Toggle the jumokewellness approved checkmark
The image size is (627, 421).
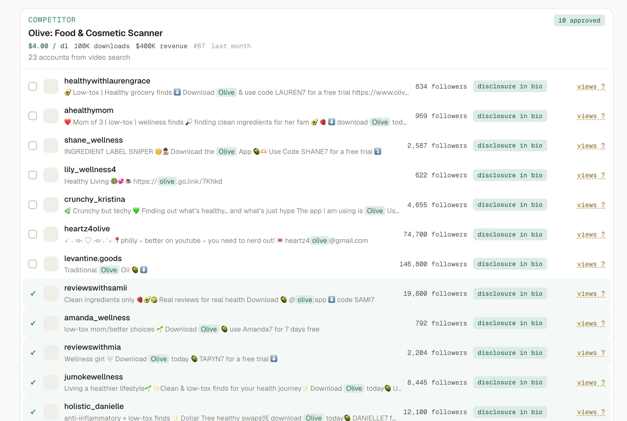coord(33,382)
